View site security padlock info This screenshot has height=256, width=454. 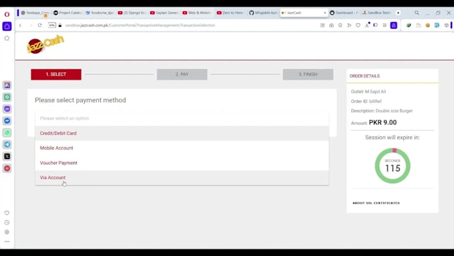coord(60,25)
